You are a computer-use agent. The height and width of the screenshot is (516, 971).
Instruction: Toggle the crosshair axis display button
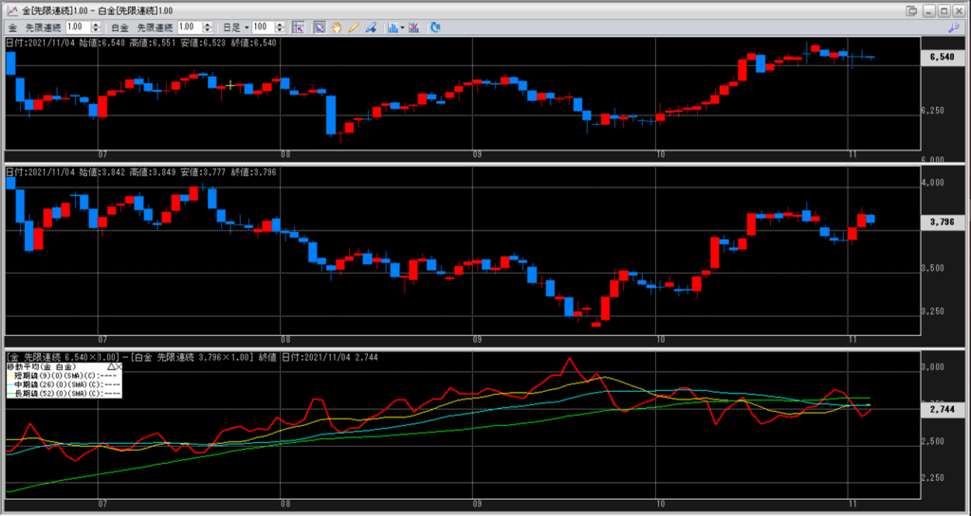(x=298, y=27)
